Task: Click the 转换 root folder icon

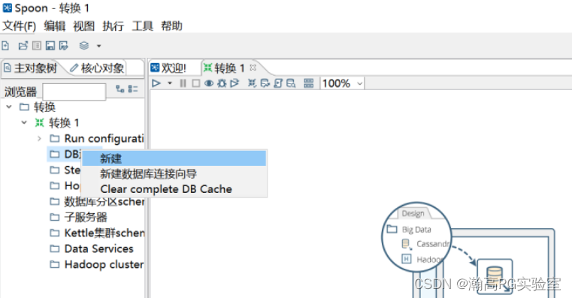Action: pos(25,107)
